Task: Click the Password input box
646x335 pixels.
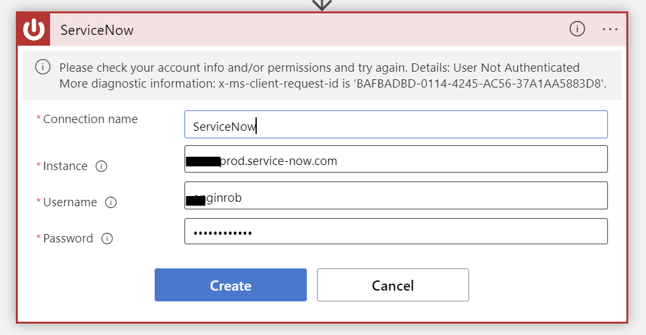Action: click(396, 232)
